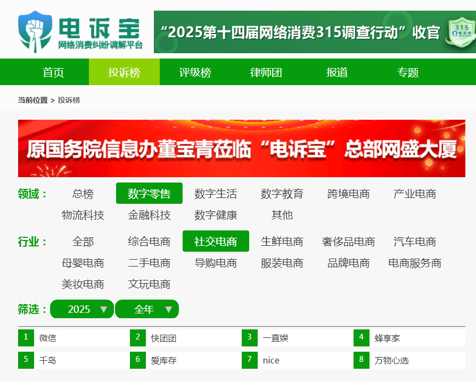Viewport: 476px width, 381px height.
Task: Go to the 首页 nav tab
Action: click(53, 72)
